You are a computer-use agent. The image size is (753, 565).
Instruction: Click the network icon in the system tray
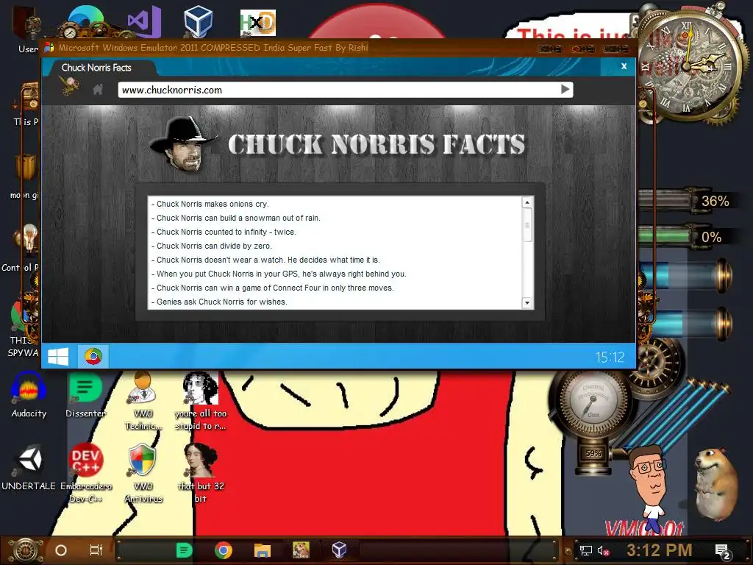point(586,551)
